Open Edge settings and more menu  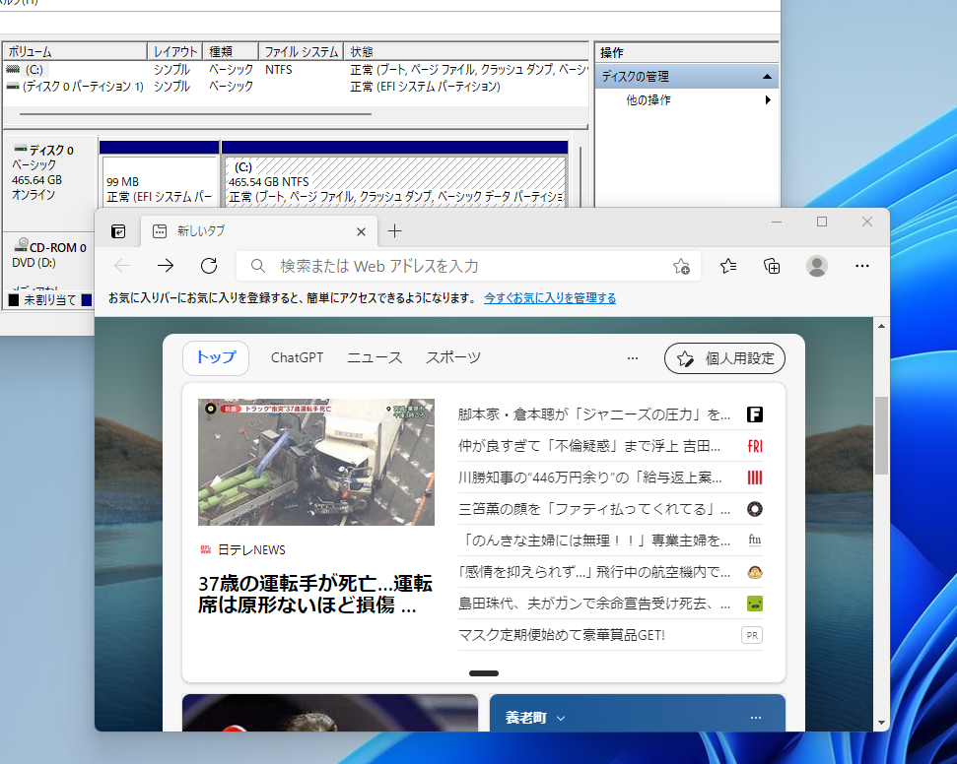[861, 266]
